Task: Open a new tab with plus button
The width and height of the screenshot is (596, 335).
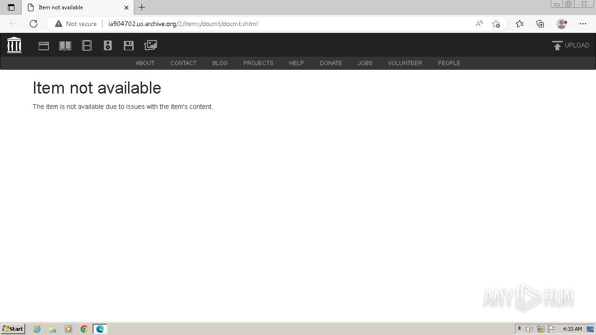Action: (x=142, y=7)
